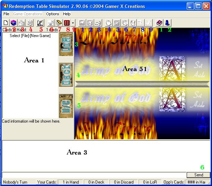Screen dimensions: 212x186
Task: Click the chat message input field
Action: click(x=94, y=175)
